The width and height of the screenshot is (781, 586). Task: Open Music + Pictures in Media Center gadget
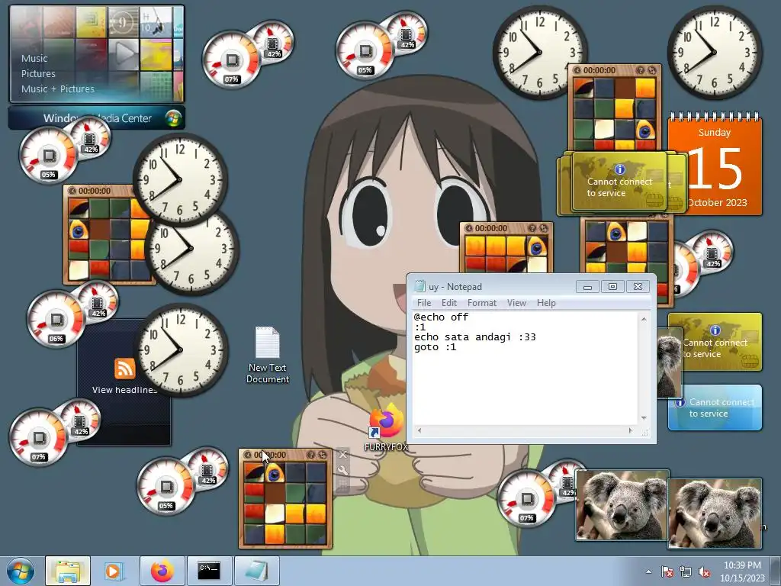pos(58,89)
